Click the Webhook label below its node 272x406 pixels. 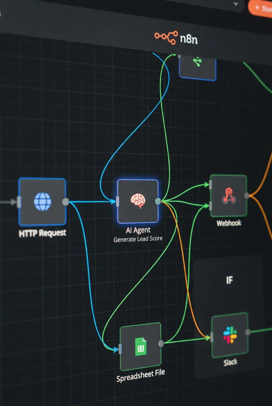228,223
